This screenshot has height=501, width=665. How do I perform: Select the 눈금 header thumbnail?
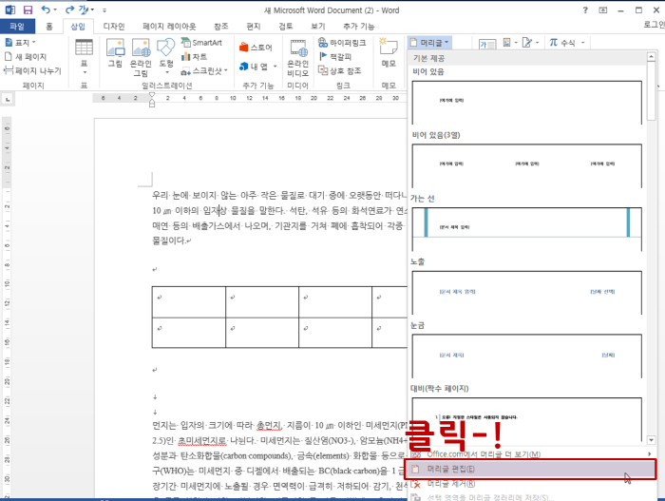click(526, 356)
